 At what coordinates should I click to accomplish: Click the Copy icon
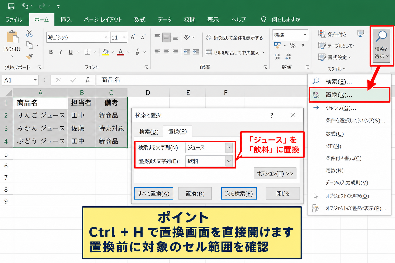click(x=30, y=45)
